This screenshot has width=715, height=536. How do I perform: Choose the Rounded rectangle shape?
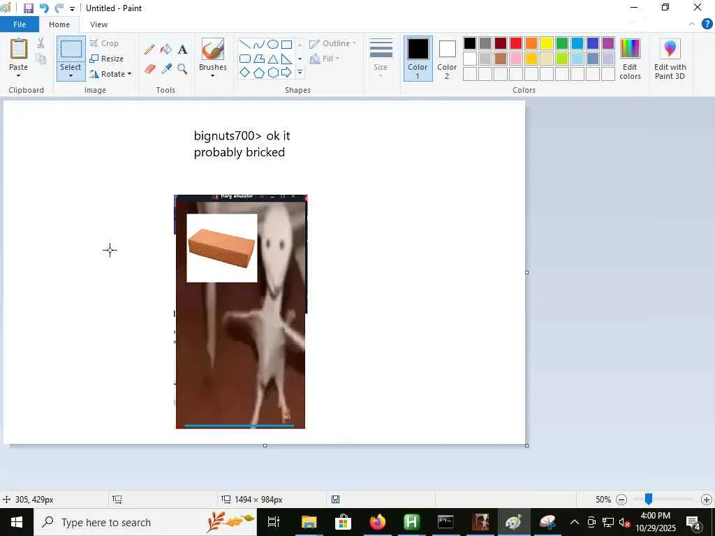[x=245, y=59]
